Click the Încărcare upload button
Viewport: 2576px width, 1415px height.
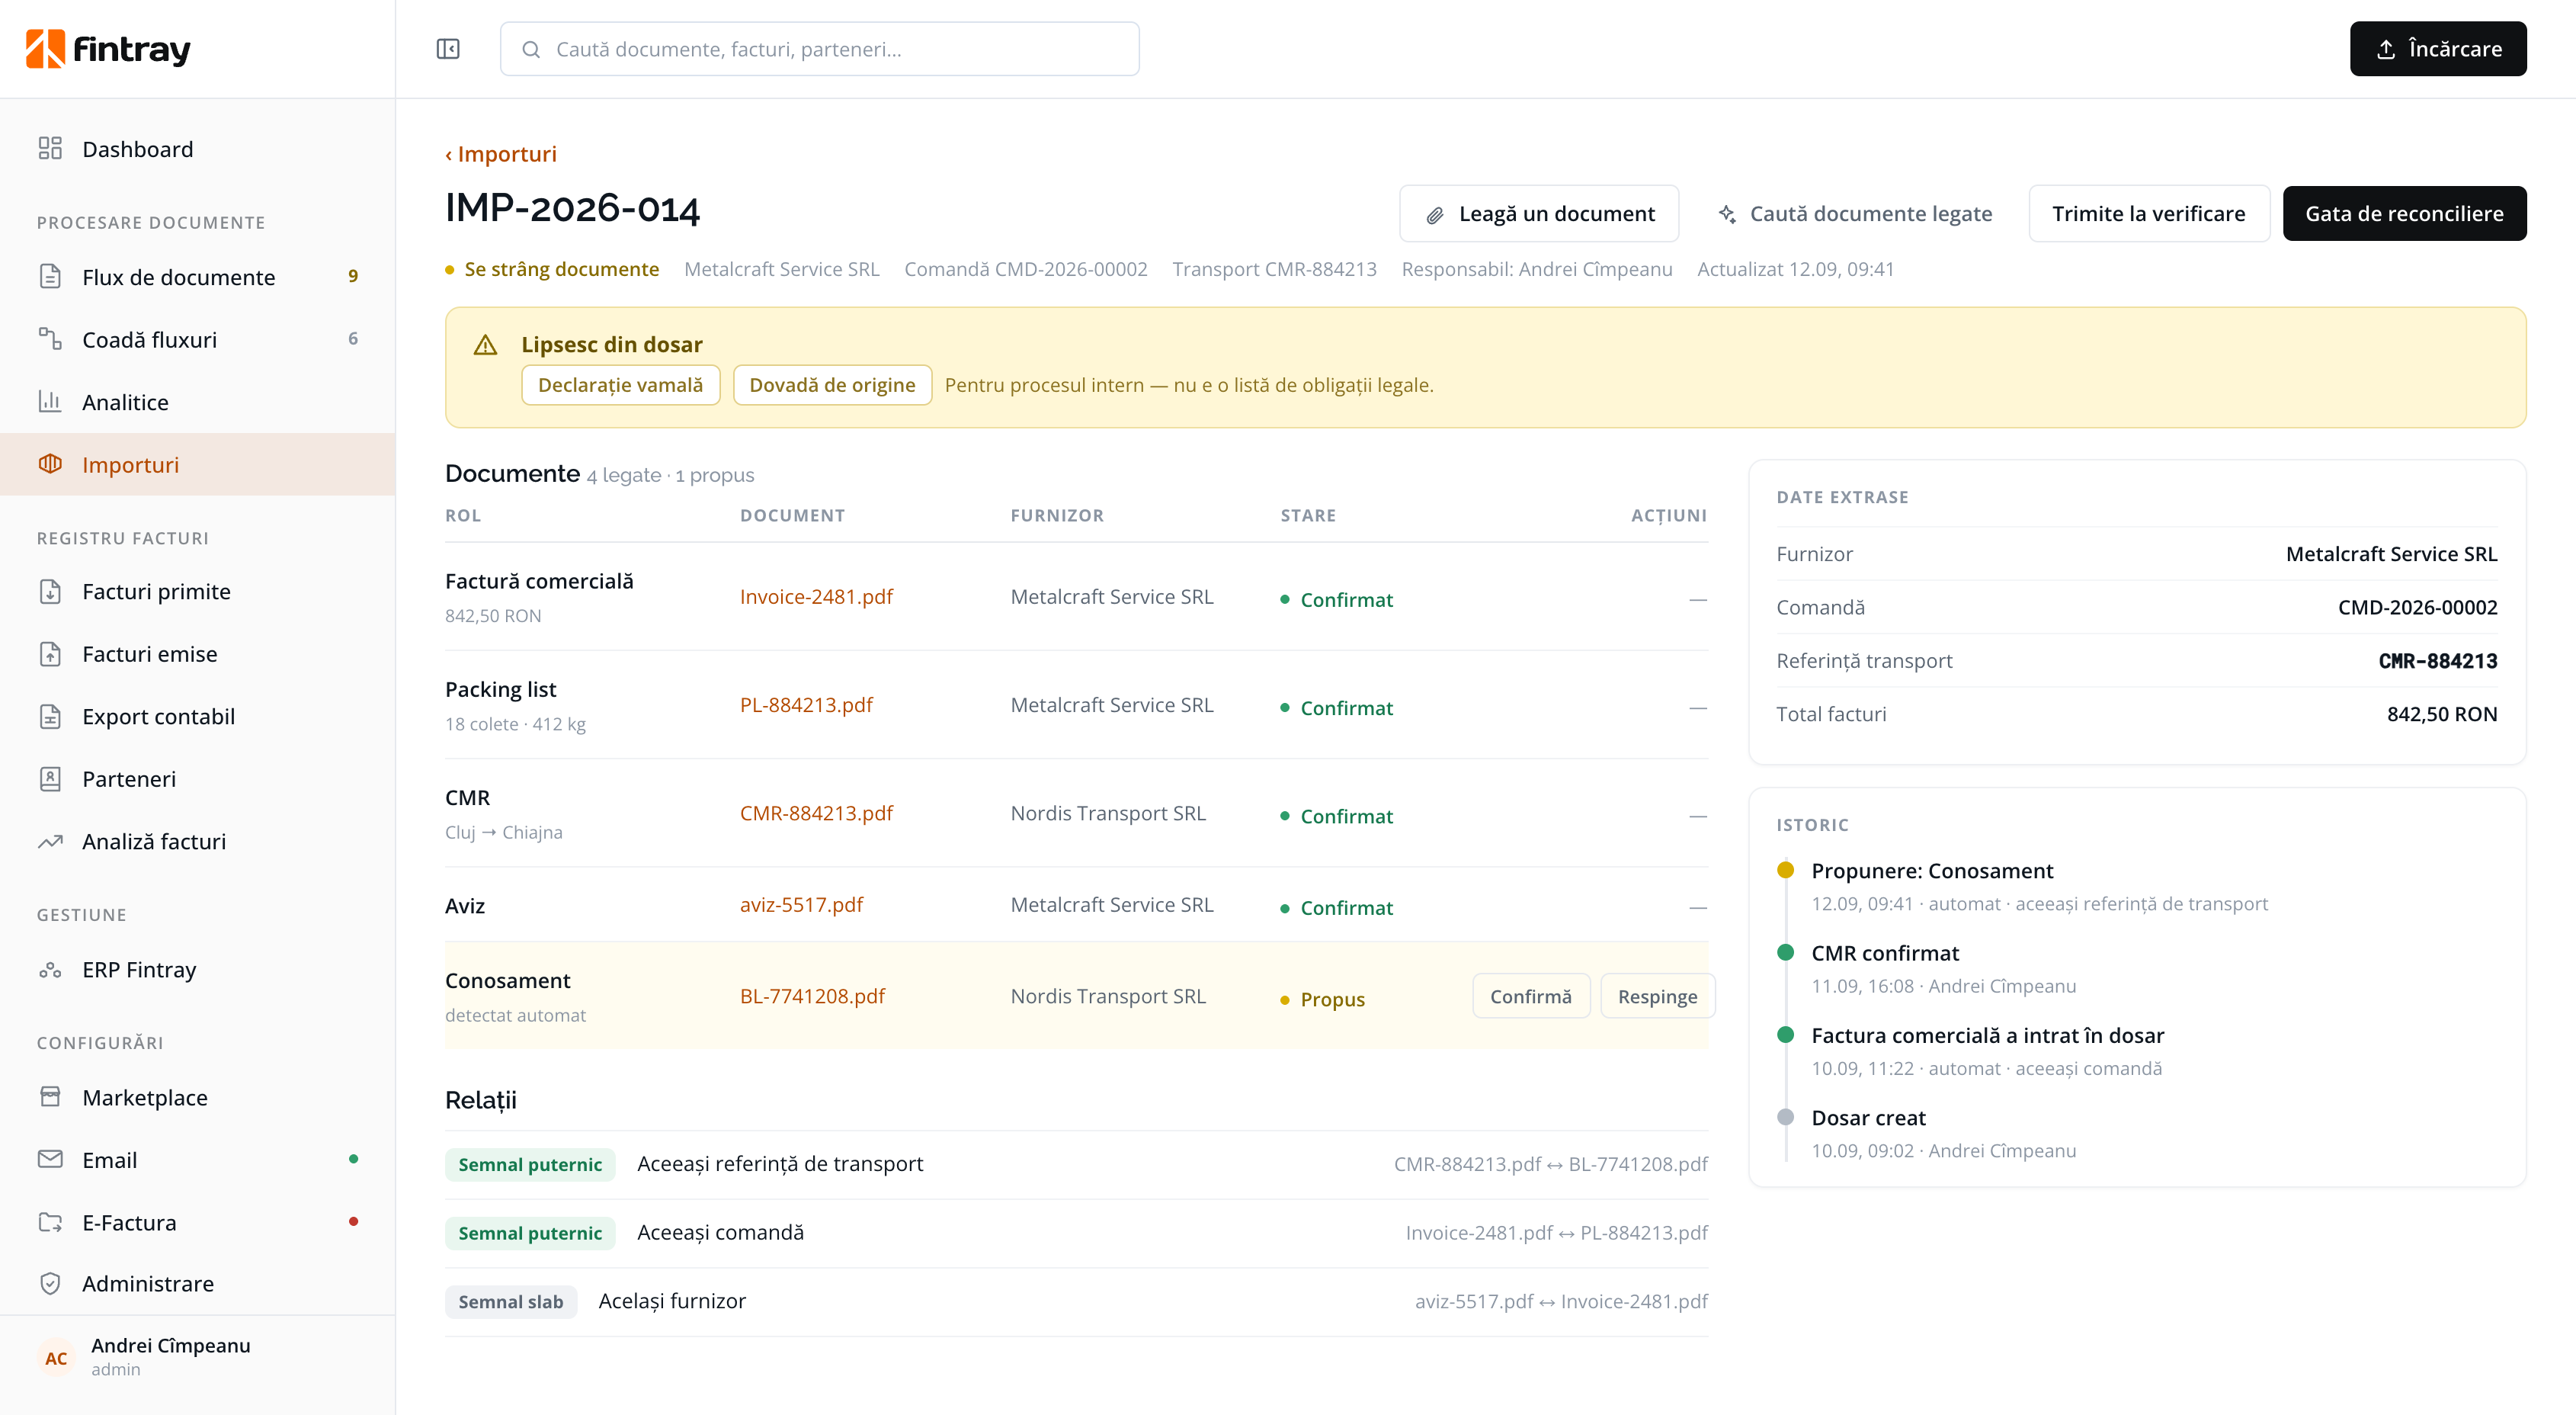tap(2437, 49)
